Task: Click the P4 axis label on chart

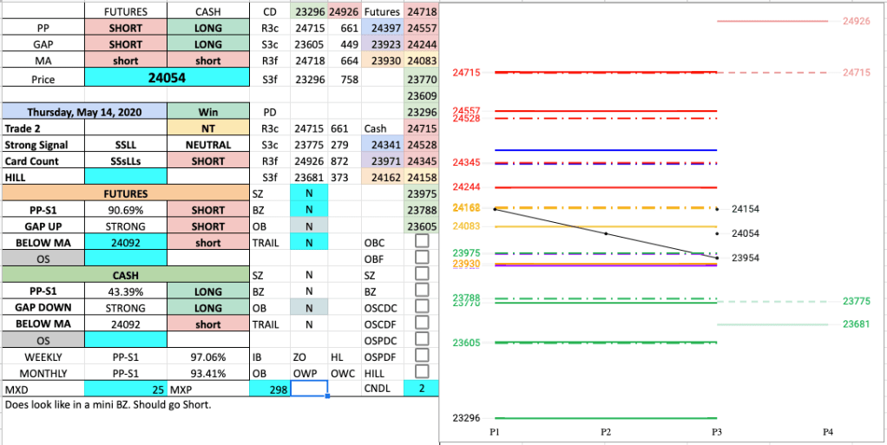Action: tap(828, 431)
